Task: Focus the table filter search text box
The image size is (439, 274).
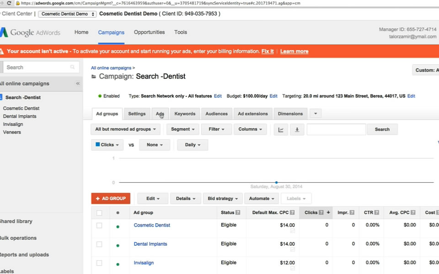Action: point(336,129)
